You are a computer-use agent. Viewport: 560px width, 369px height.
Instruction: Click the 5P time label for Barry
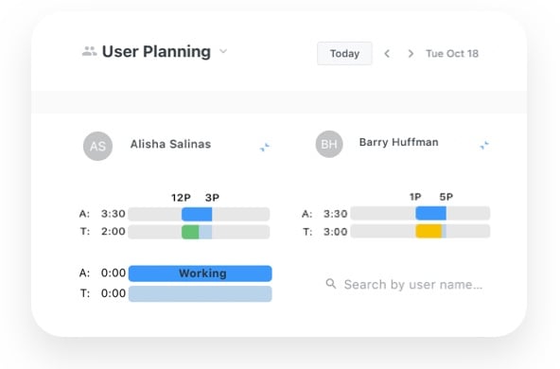click(446, 197)
